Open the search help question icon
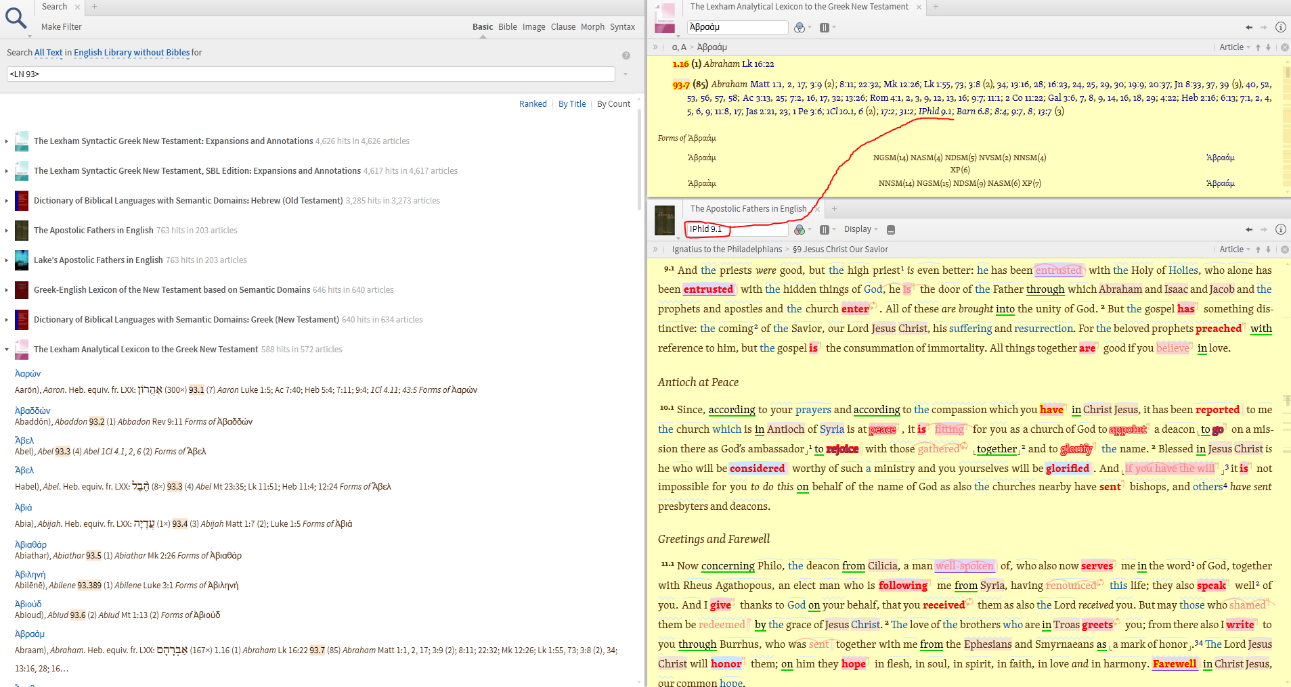 point(626,55)
